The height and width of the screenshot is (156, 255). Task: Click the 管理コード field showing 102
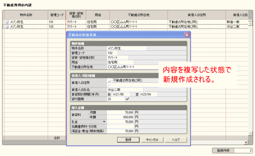112,53
